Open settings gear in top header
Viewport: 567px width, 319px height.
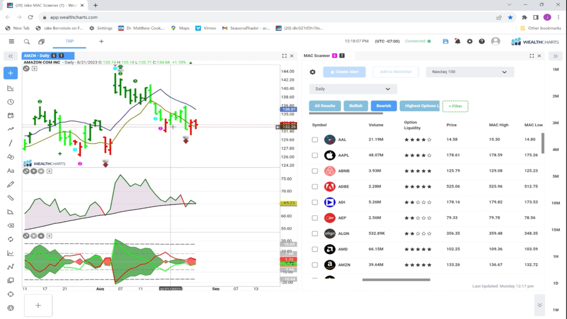[x=470, y=41]
